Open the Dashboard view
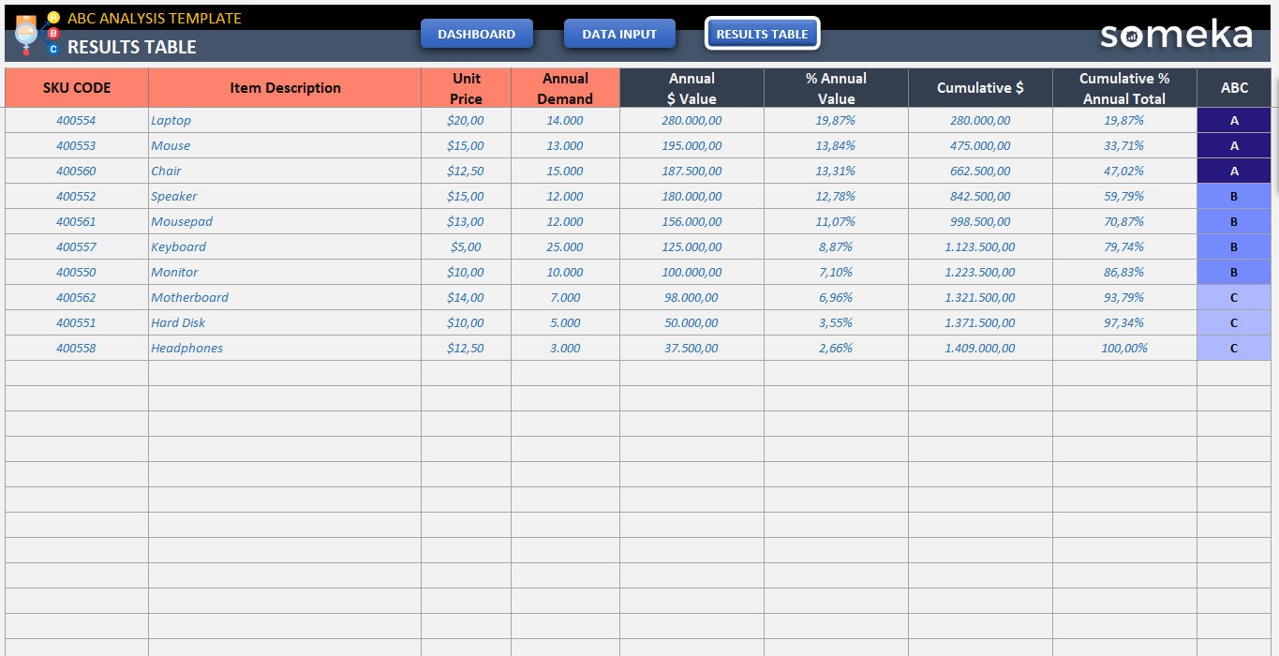Screen dimensions: 1279x656 click(x=477, y=33)
